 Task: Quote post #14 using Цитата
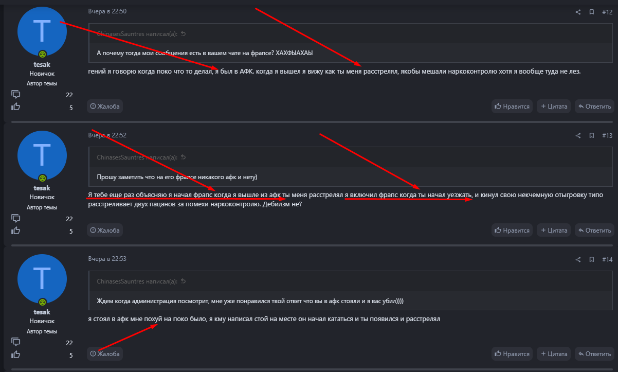click(x=554, y=353)
